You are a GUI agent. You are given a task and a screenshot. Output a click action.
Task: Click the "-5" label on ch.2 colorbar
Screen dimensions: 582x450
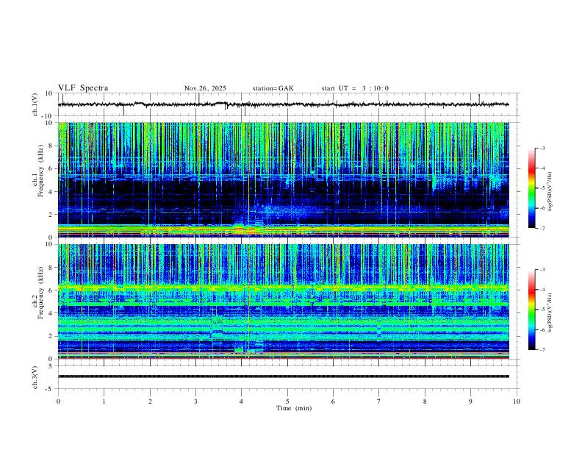pos(542,310)
